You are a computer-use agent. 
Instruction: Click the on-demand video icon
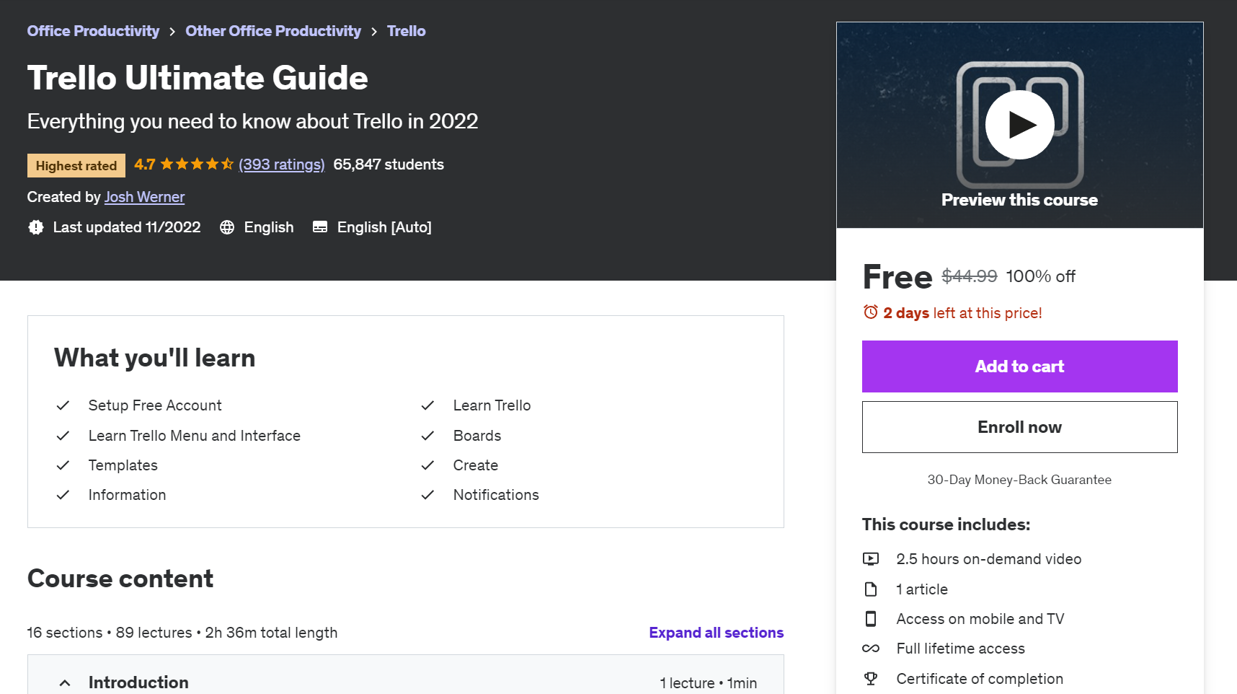coord(872,558)
